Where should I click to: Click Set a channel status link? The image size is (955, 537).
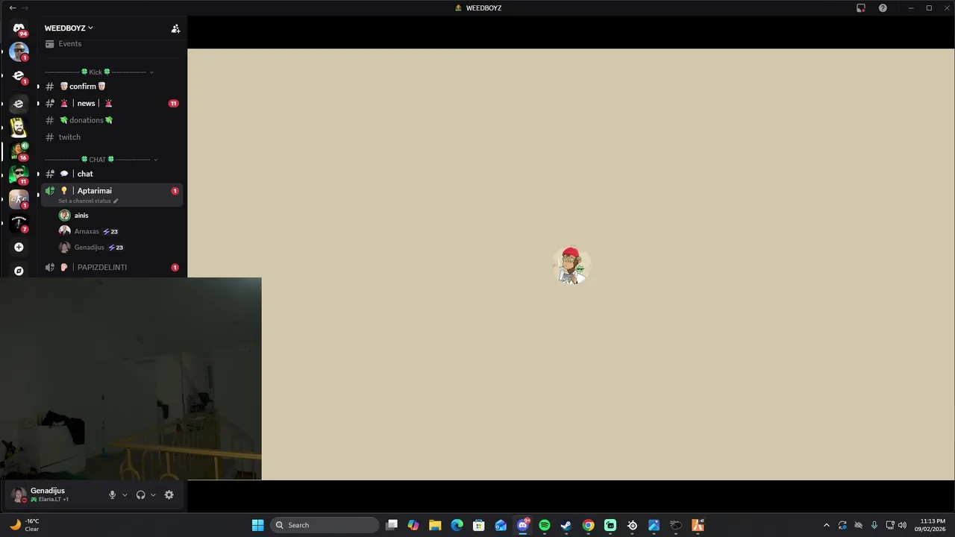[x=88, y=201]
